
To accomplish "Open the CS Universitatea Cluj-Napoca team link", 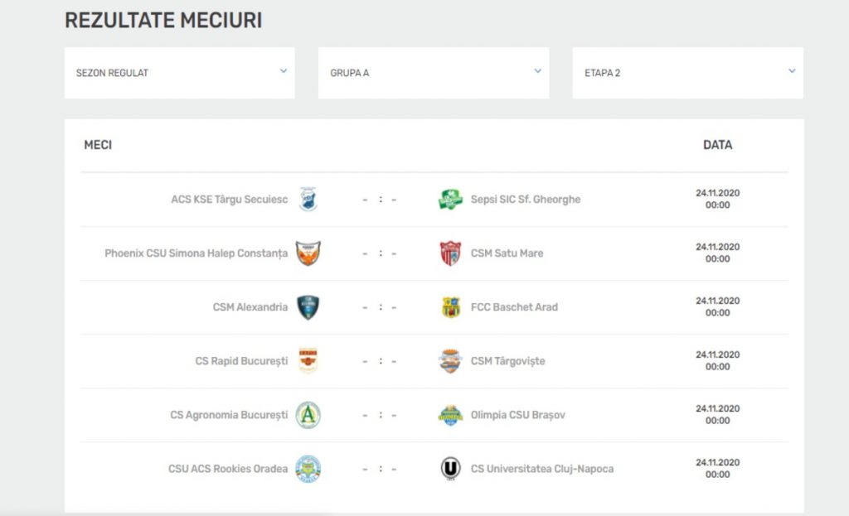I will tap(542, 469).
